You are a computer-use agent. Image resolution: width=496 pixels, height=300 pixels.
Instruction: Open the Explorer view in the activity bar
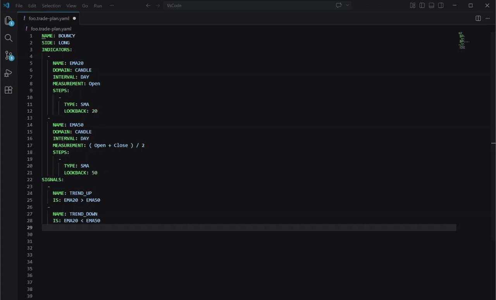[9, 21]
